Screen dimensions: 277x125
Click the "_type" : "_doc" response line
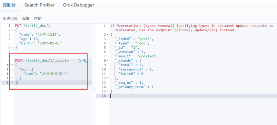point(132,43)
